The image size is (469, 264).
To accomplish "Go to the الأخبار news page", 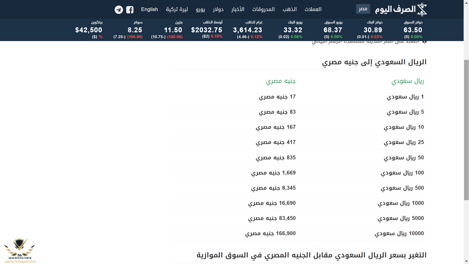I will [238, 9].
